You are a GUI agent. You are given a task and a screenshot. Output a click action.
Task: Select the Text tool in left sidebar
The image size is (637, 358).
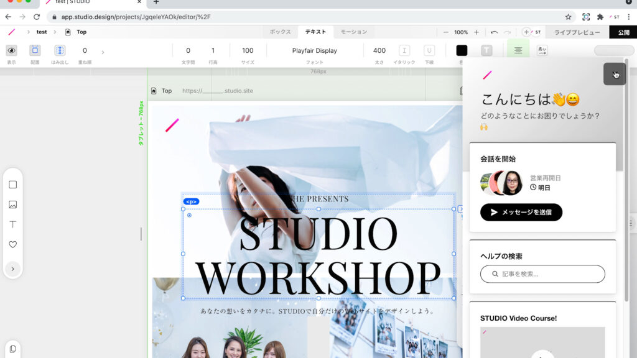pyautogui.click(x=12, y=224)
